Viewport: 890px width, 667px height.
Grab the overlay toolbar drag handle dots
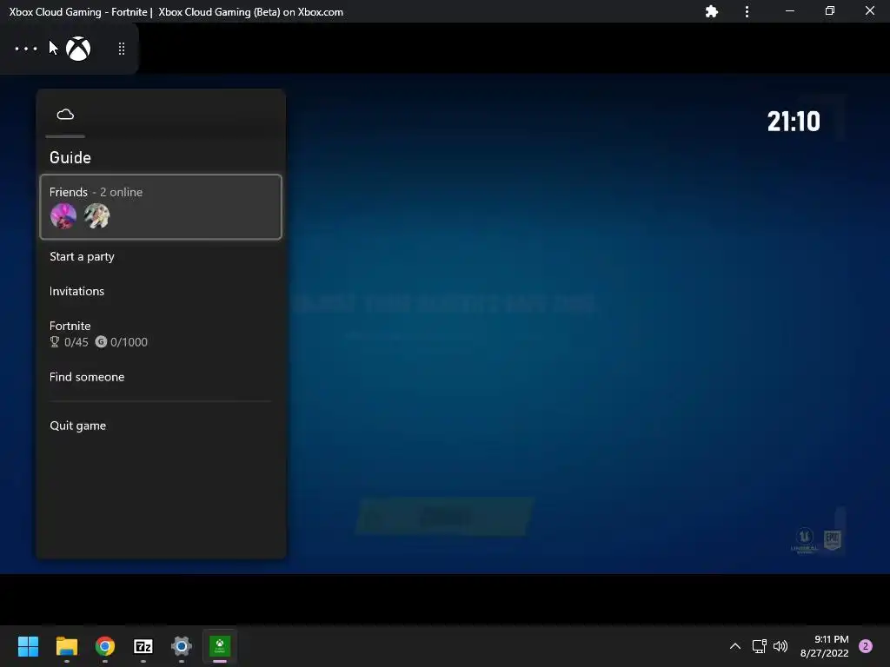click(122, 49)
